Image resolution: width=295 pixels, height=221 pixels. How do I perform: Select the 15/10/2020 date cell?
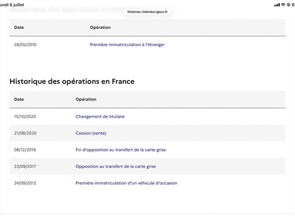click(25, 116)
